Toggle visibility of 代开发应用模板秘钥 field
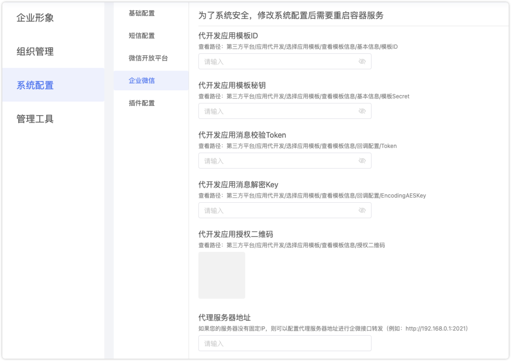The height and width of the screenshot is (361, 511). [x=362, y=111]
